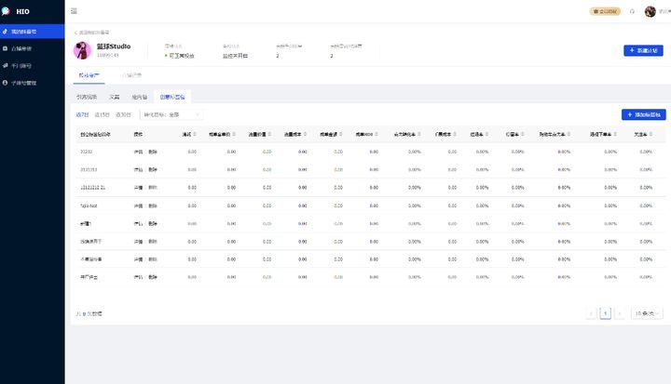Click the user avatar in top bar
Screen dimensions: 671x384
[650, 11]
